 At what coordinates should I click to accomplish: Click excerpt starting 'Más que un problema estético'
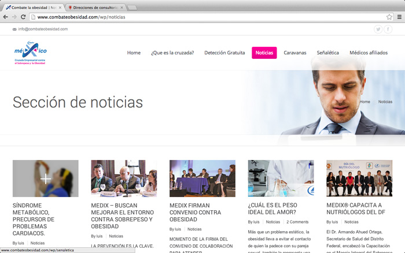coord(279,241)
